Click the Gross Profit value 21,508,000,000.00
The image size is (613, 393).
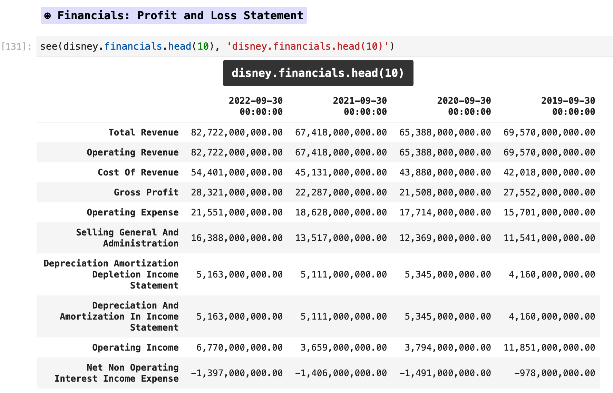pos(445,192)
